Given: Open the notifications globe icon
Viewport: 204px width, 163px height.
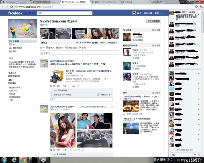Looking at the screenshot, I should [x=34, y=13].
